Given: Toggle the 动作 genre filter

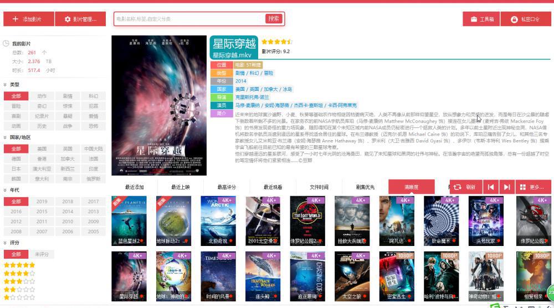Looking at the screenshot, I should (x=42, y=96).
